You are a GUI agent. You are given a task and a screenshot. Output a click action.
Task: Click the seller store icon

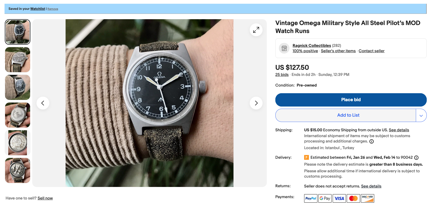click(284, 48)
